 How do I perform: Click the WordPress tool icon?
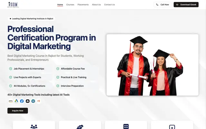[33, 101]
